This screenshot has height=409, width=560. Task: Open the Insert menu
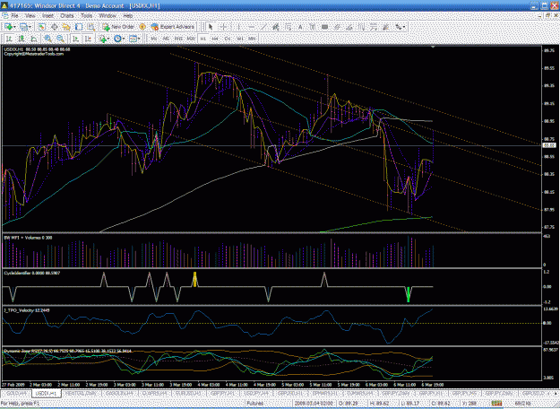47,16
